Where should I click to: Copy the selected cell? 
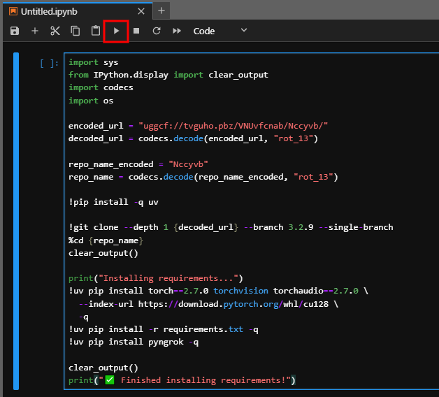point(75,31)
